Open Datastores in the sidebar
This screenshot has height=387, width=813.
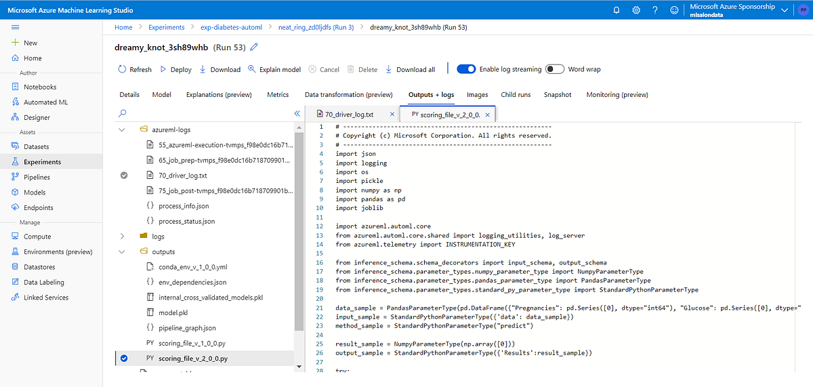pyautogui.click(x=39, y=267)
